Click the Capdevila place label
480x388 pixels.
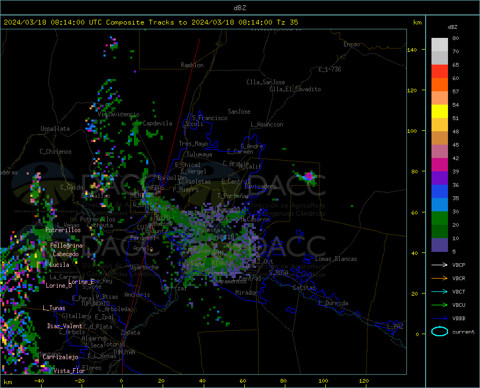pos(157,123)
